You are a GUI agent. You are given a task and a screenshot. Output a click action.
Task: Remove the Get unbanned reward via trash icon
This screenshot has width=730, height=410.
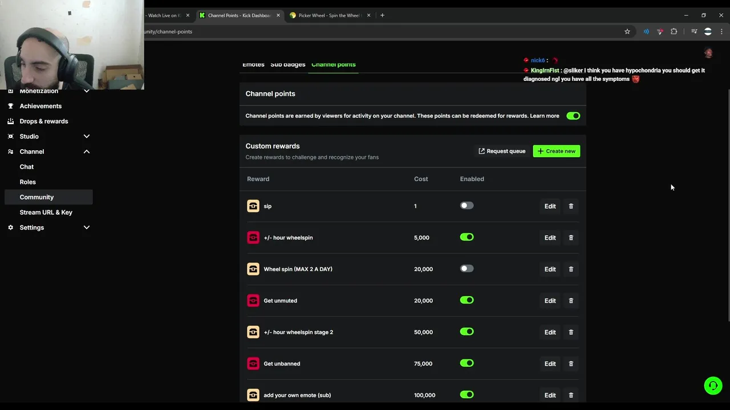pyautogui.click(x=571, y=364)
